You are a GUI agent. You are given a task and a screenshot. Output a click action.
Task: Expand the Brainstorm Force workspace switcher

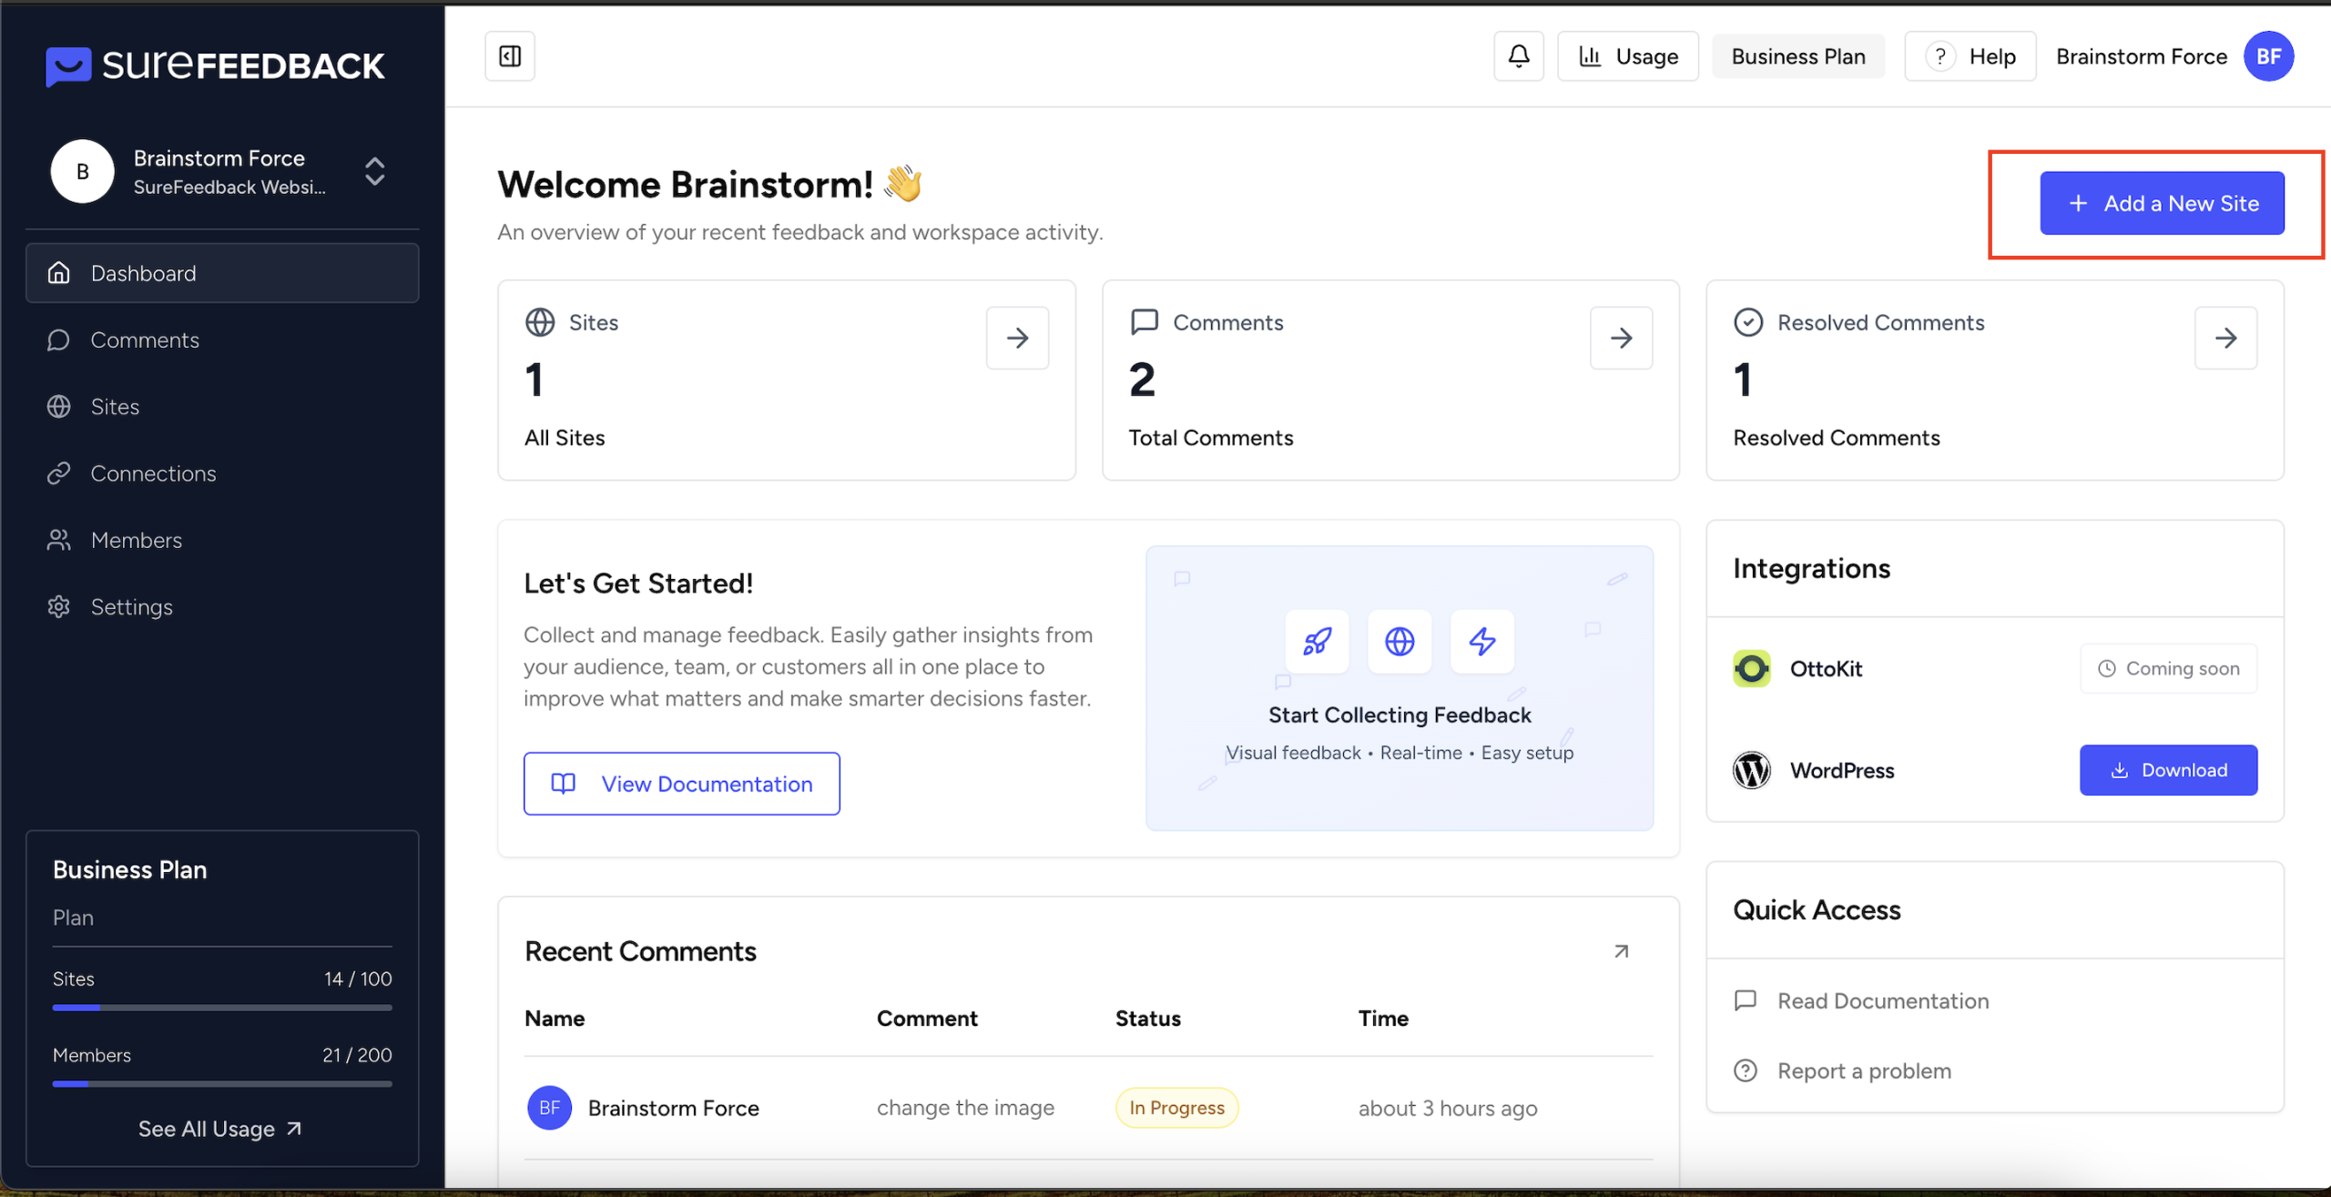click(374, 171)
